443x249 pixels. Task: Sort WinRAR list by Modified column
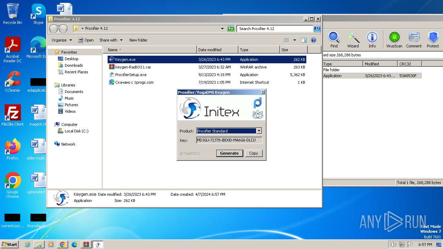click(380, 64)
